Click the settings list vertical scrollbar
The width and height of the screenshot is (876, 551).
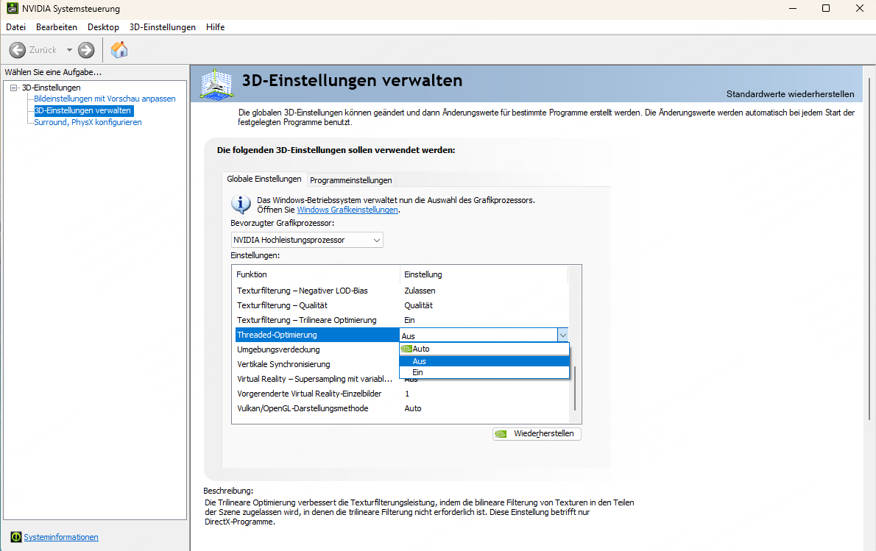(x=574, y=388)
